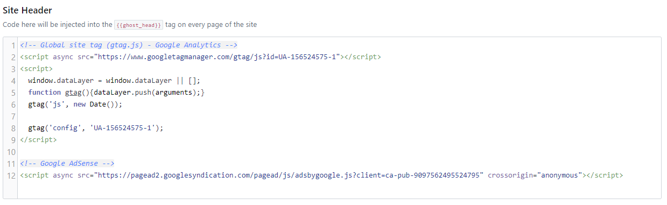Click the closing script tag on line 9

(38, 140)
